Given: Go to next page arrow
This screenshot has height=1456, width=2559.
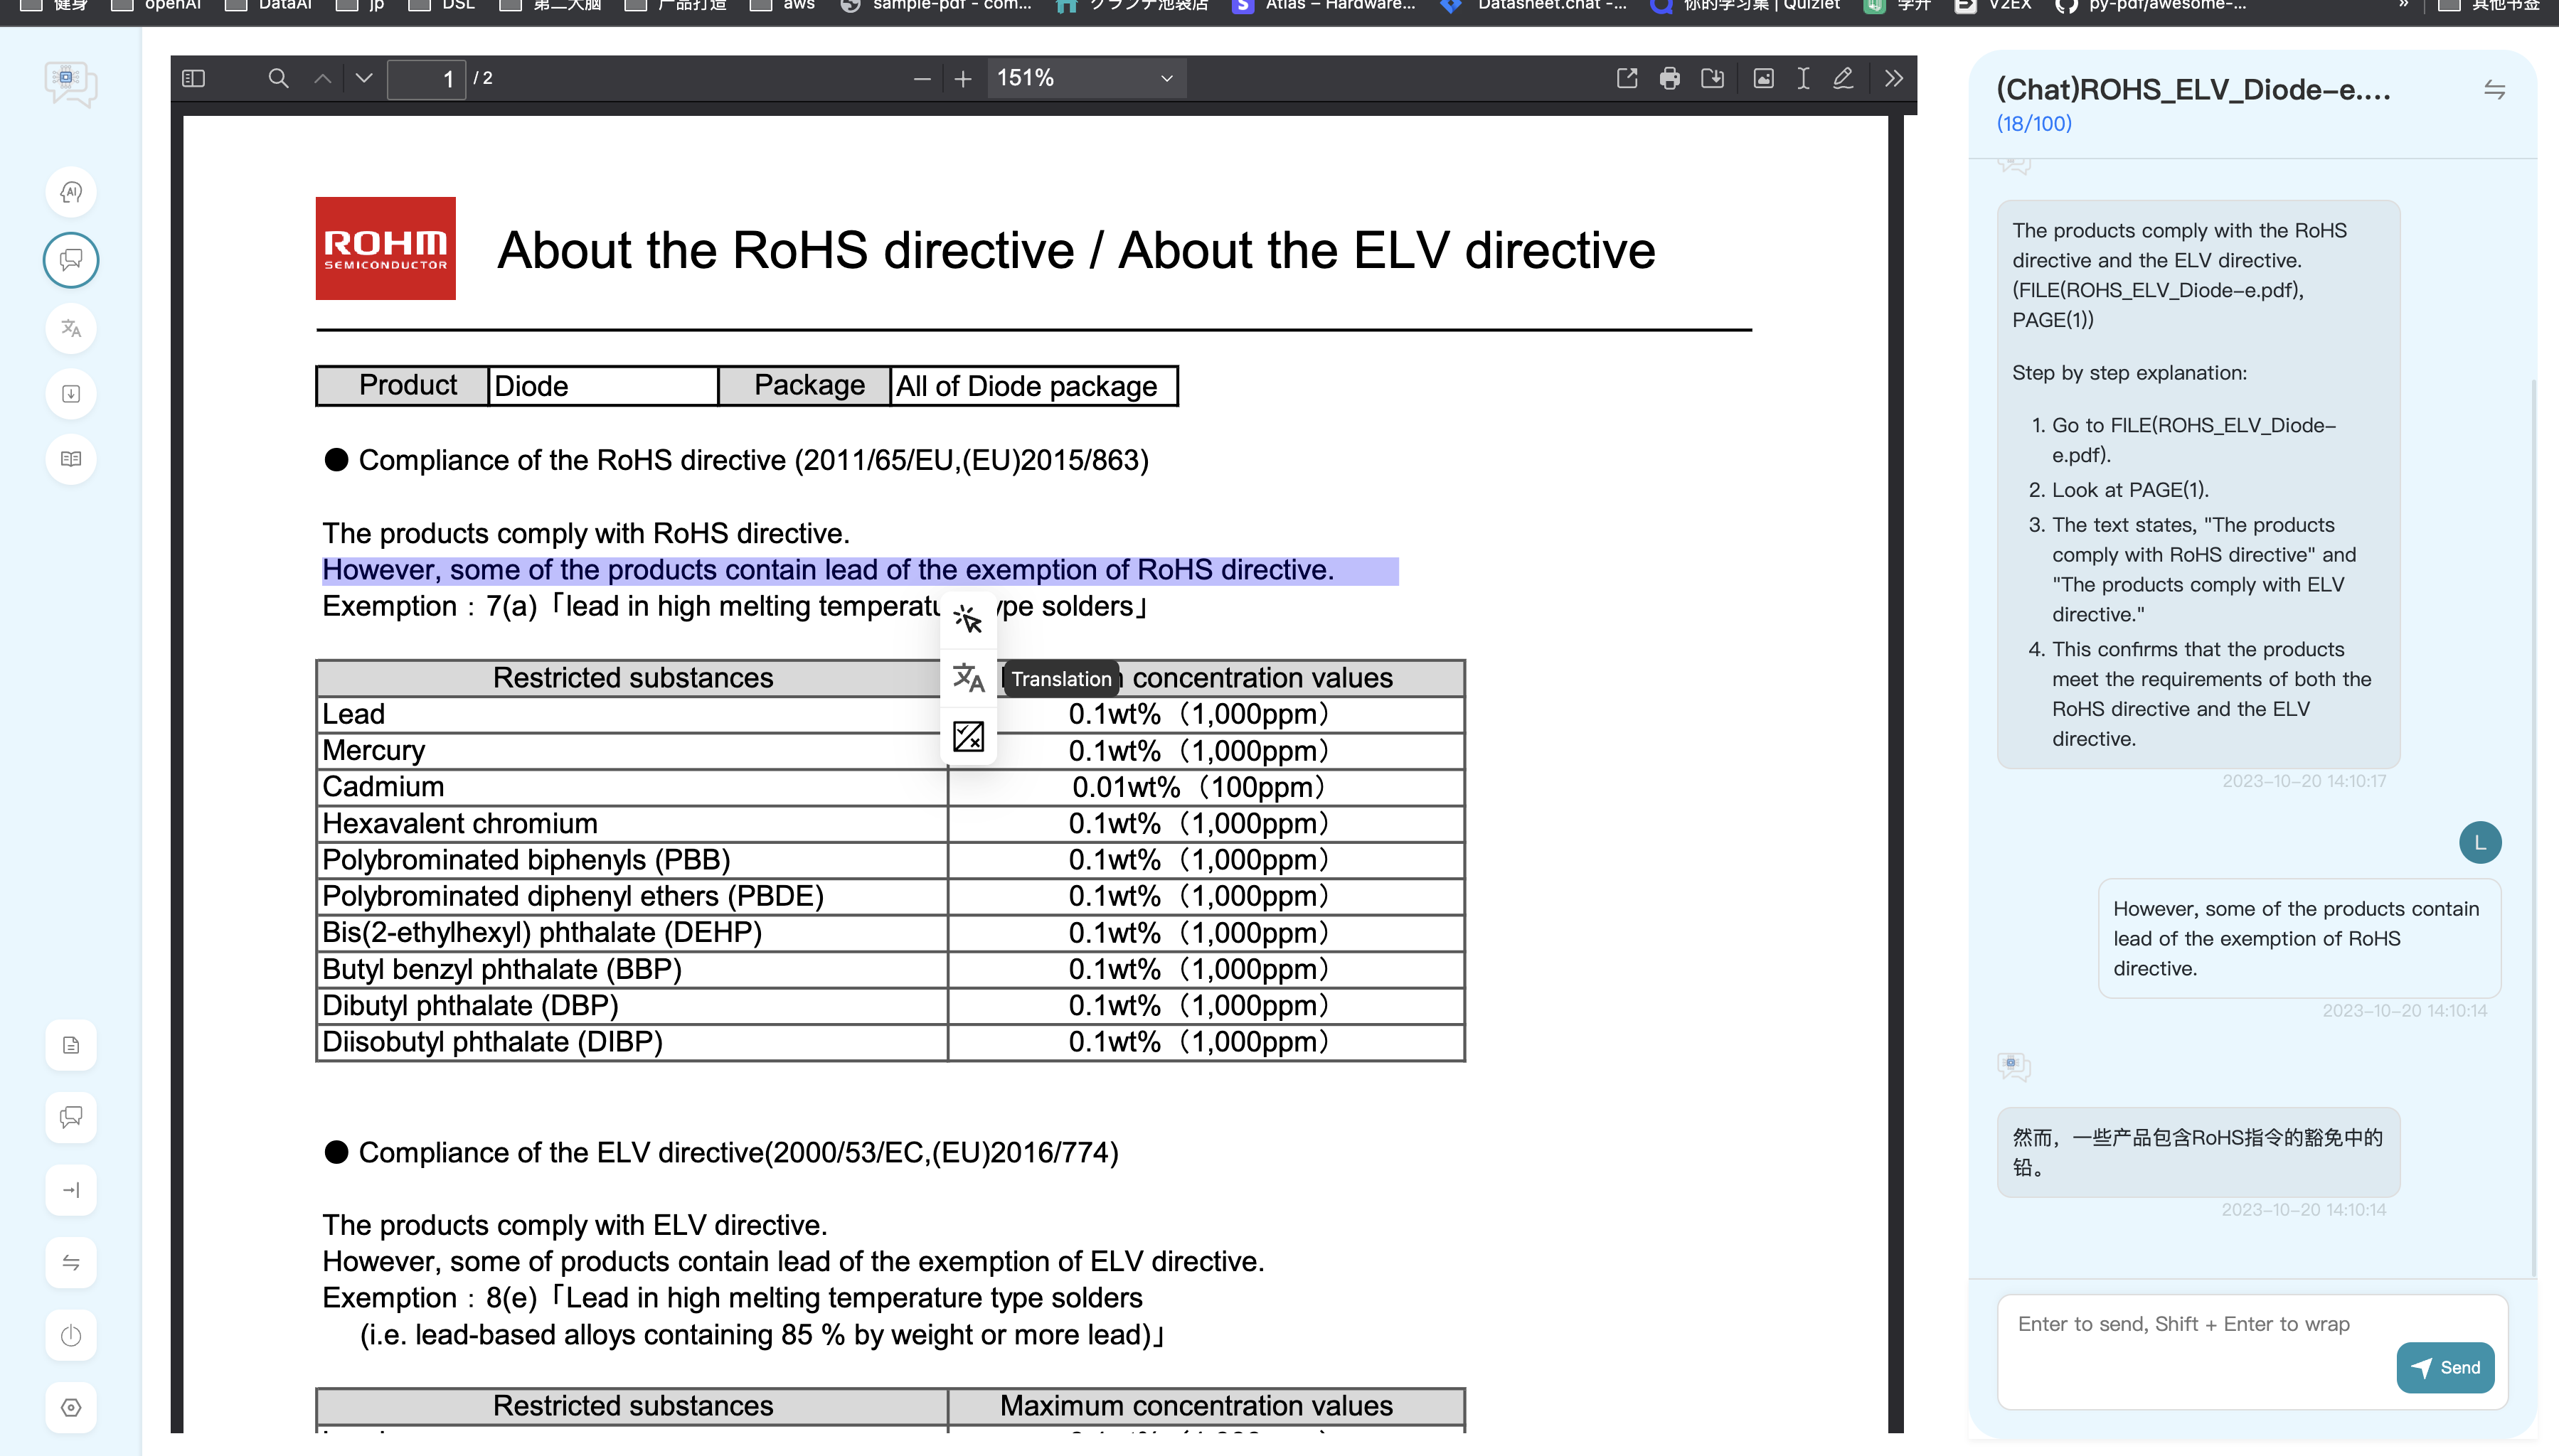Looking at the screenshot, I should [x=364, y=78].
